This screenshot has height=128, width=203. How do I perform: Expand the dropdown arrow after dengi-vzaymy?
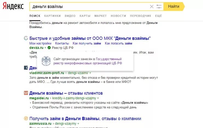click(78, 124)
